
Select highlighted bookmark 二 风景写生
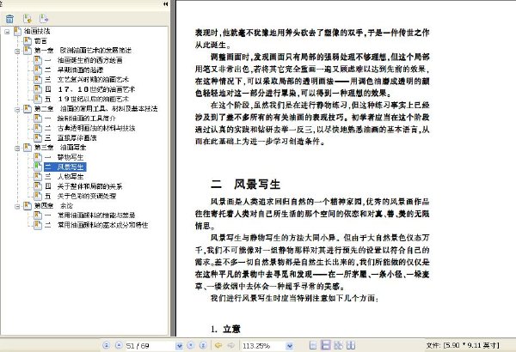click(x=65, y=167)
